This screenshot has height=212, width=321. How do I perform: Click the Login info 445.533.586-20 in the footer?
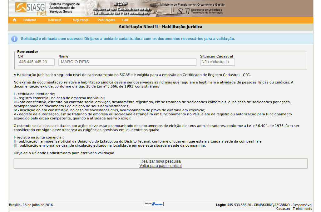pyautogui.click(x=264, y=207)
